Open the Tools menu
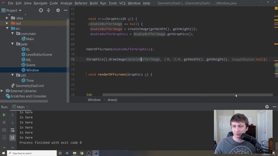Screen dimensions: 278x156 click(x=113, y=3)
